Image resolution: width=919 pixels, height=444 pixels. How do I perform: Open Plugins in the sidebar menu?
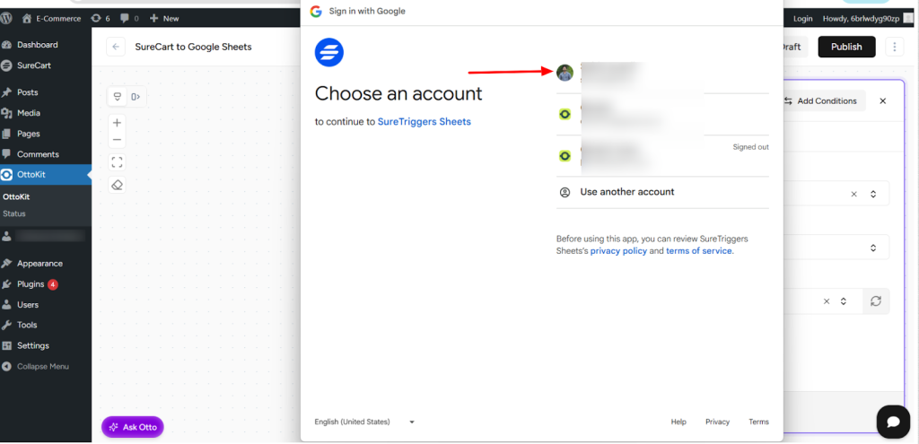(31, 284)
